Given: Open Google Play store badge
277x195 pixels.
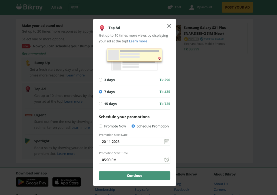Looking at the screenshot, I should pos(32,182).
